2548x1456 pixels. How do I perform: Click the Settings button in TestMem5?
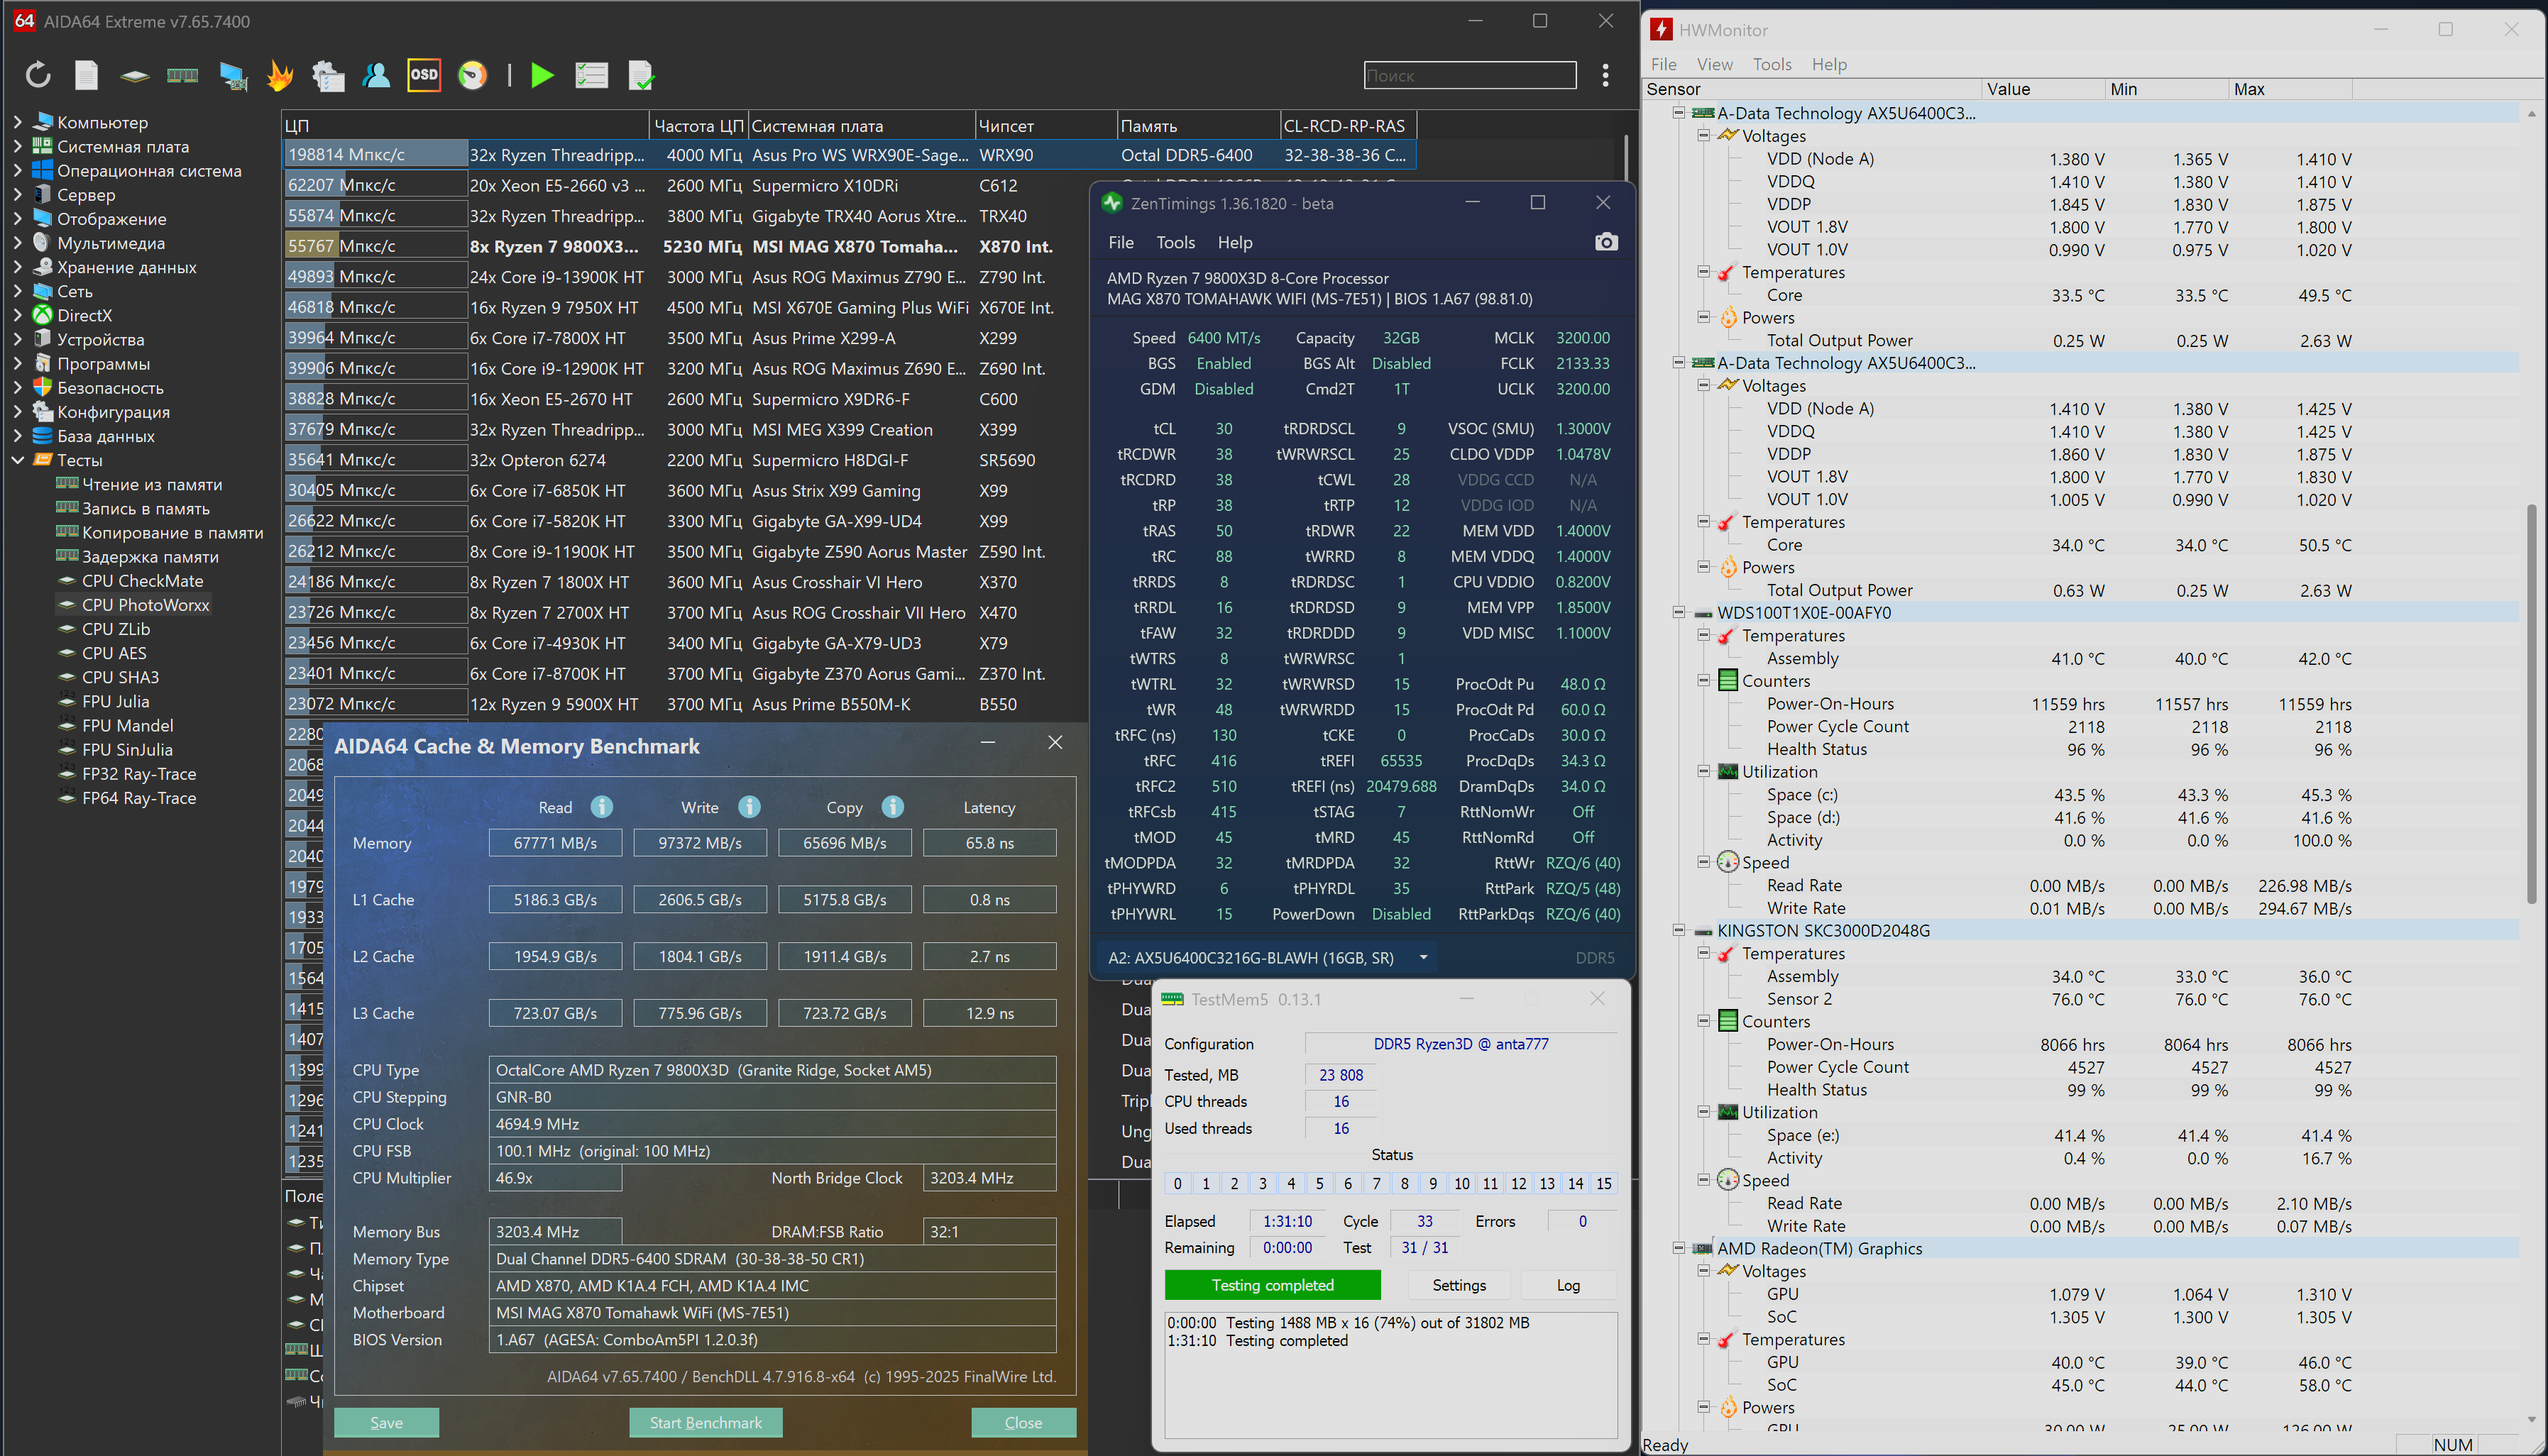point(1459,1285)
